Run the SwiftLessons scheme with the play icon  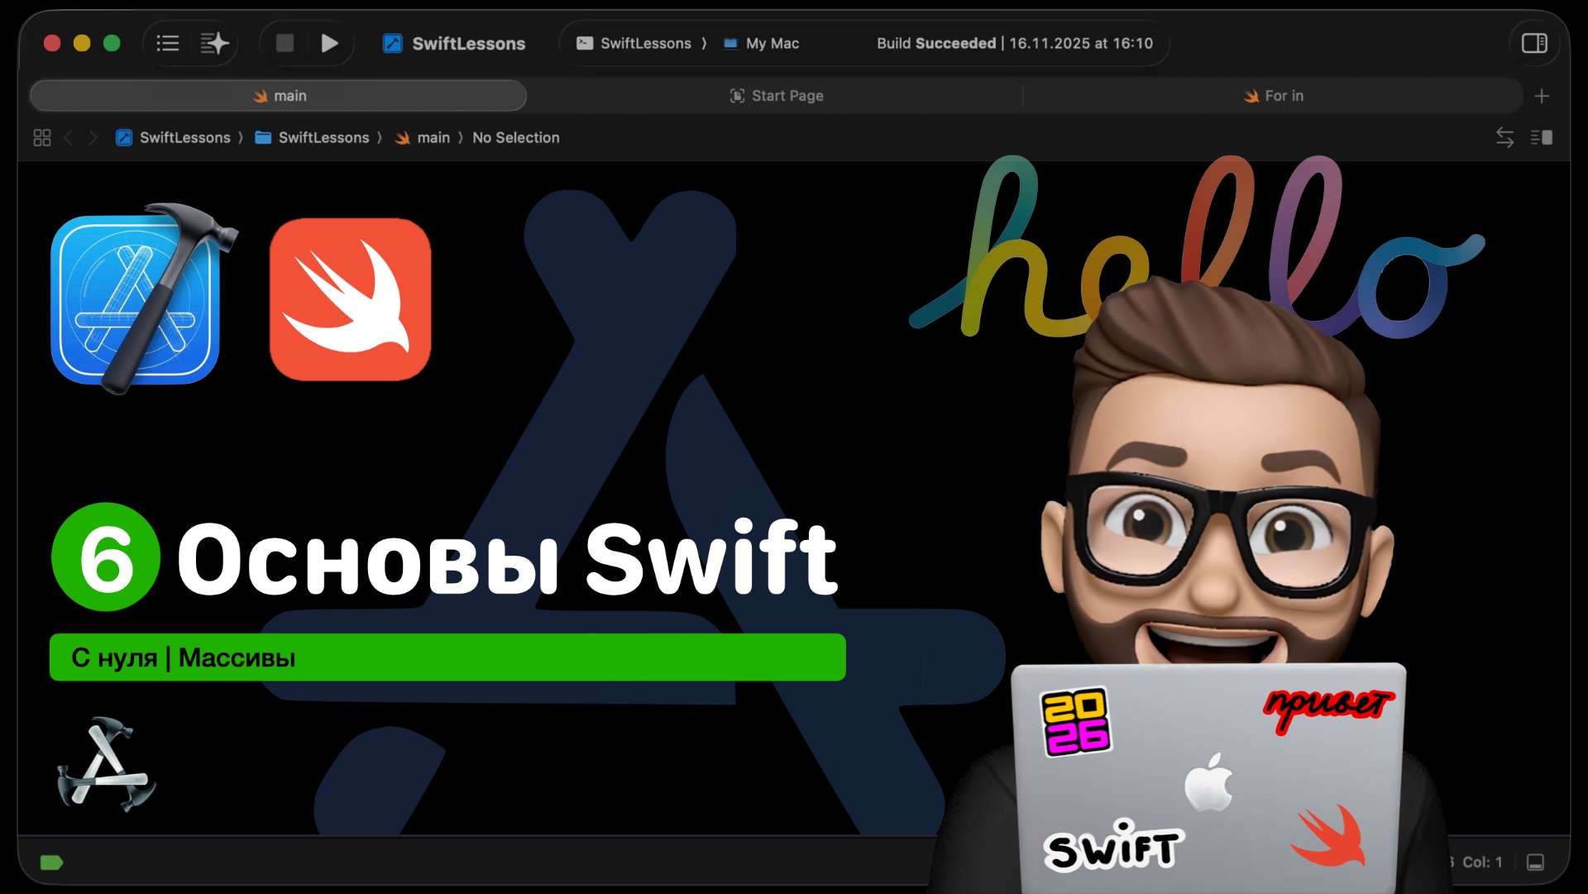pos(330,43)
